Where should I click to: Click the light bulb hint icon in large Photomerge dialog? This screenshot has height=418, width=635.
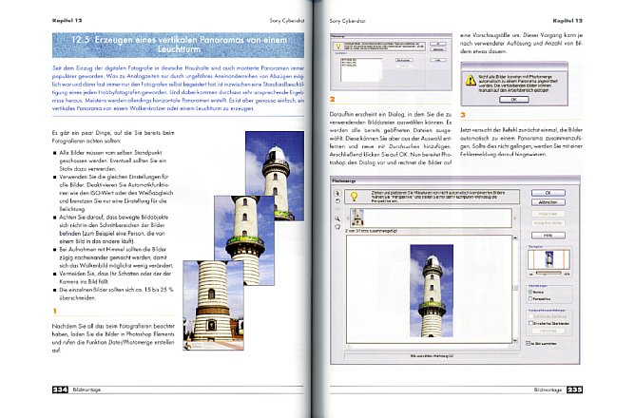[355, 197]
